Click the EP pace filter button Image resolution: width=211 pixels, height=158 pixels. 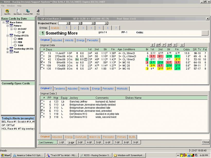click(158, 45)
